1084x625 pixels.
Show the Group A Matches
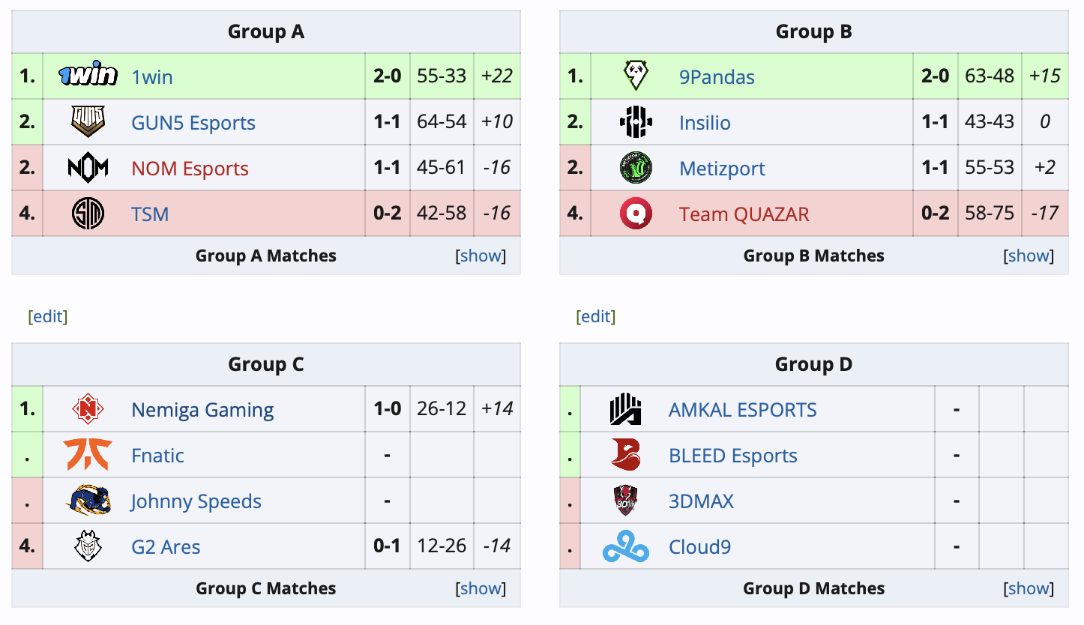pyautogui.click(x=481, y=255)
